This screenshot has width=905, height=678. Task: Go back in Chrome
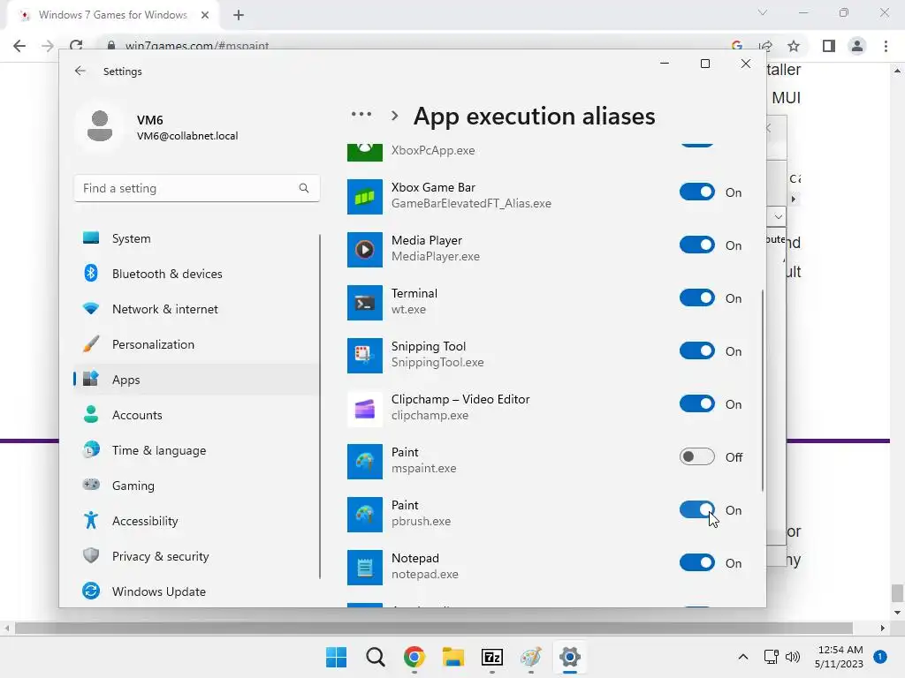click(x=19, y=46)
